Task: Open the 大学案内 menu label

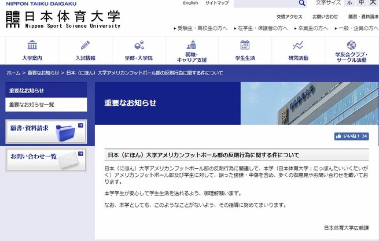Action: click(x=32, y=58)
